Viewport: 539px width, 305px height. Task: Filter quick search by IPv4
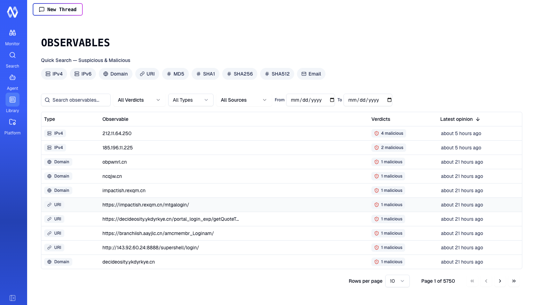click(54, 74)
